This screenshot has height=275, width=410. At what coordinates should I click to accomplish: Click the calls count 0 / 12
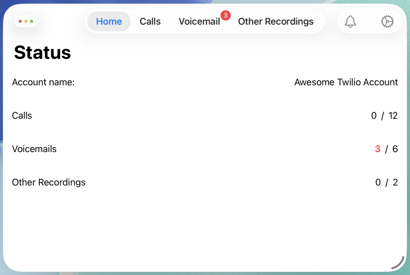point(384,116)
